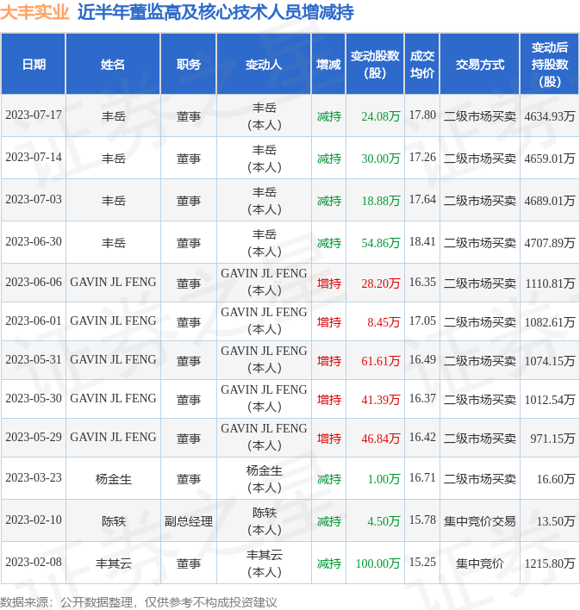Click average price 15.78
The image size is (580, 610).
pyautogui.click(x=422, y=520)
